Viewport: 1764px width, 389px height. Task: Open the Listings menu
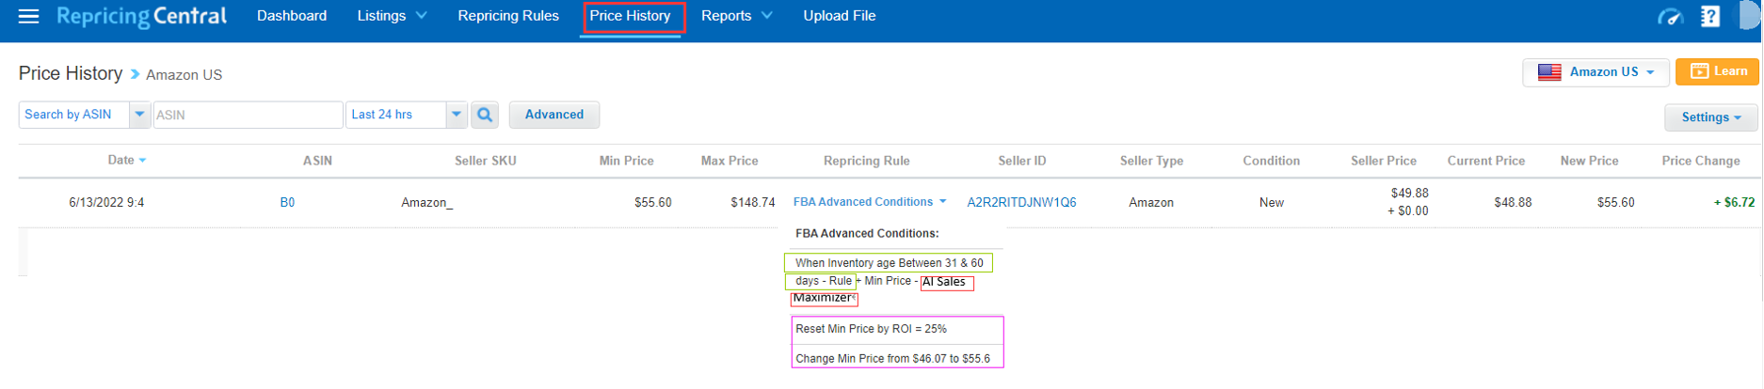coord(392,16)
